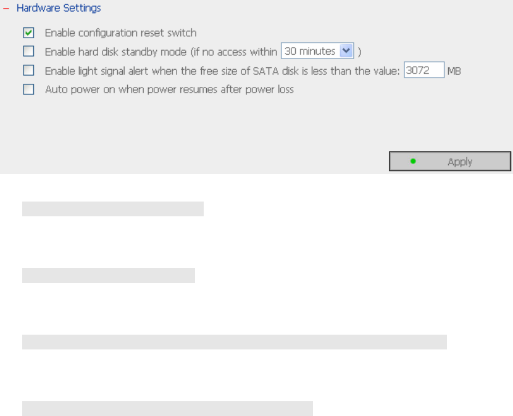The height and width of the screenshot is (416, 513).
Task: Click the Auto power on label text
Action: (x=169, y=89)
